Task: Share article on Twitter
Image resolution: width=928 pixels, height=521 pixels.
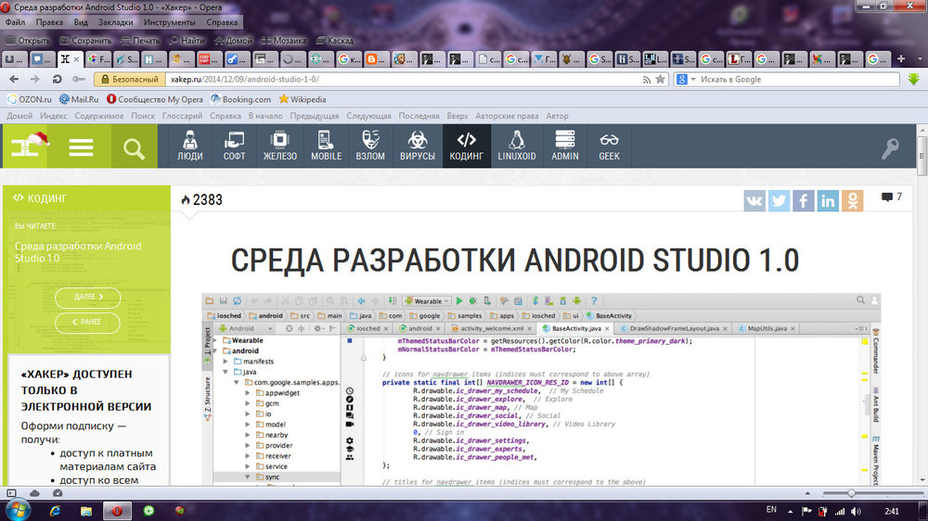Action: (x=779, y=200)
